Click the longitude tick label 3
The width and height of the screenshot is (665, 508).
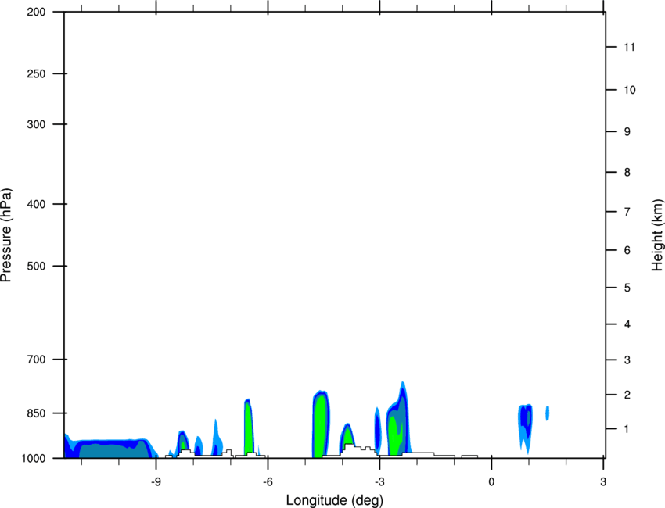click(x=603, y=482)
